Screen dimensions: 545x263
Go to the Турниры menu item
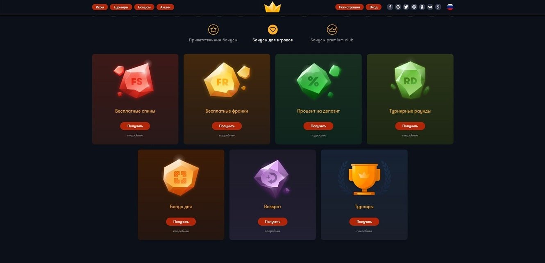pos(121,7)
